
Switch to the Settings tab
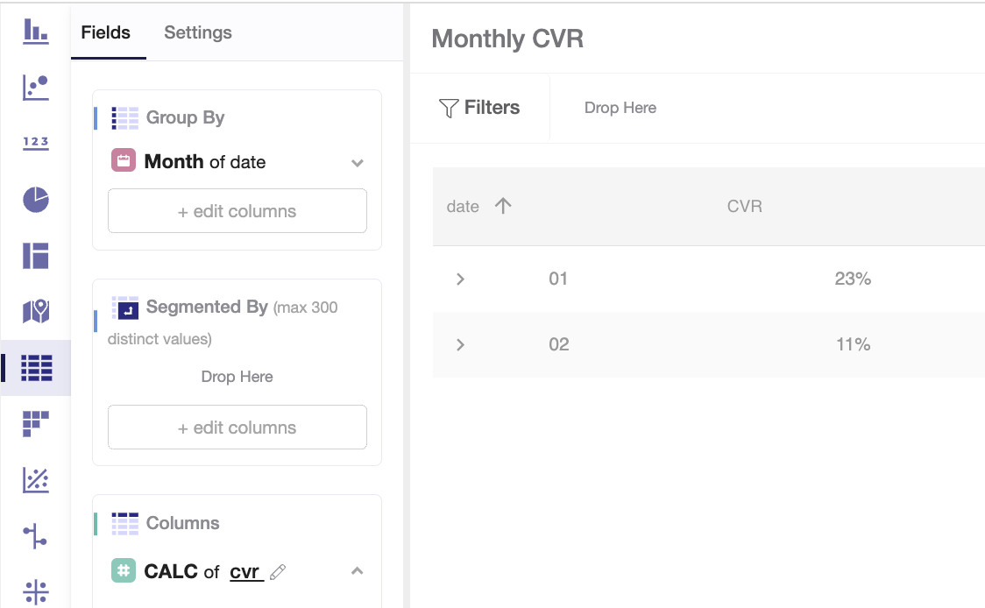pos(198,33)
